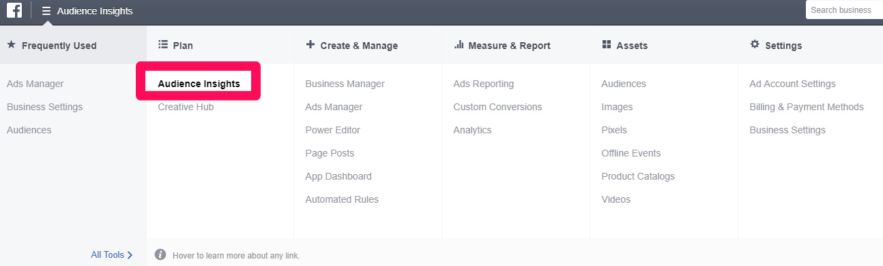Image resolution: width=883 pixels, height=266 pixels.
Task: Click the 'Hover to learn more' hint text
Action: click(x=235, y=255)
